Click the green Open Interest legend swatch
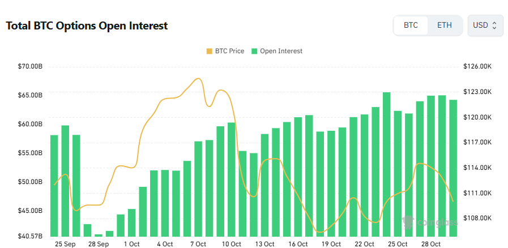The height and width of the screenshot is (248, 508). click(x=255, y=51)
